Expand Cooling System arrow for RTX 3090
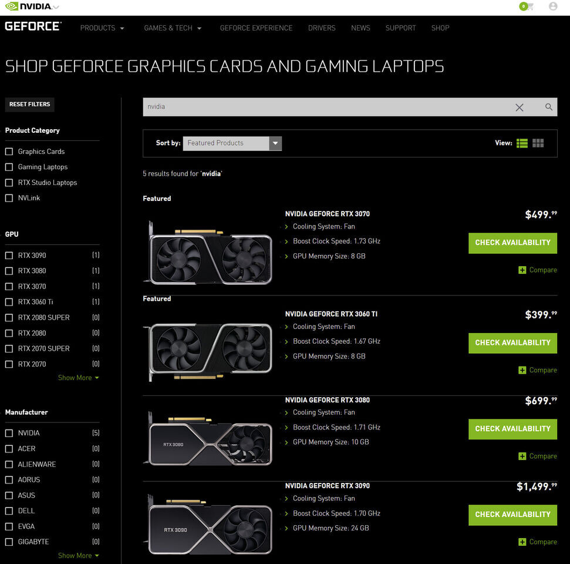 [286, 499]
